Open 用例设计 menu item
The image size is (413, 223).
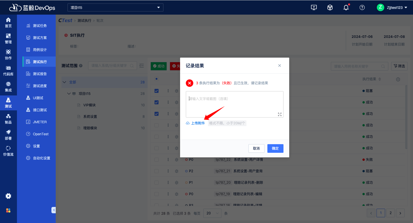coord(39,50)
